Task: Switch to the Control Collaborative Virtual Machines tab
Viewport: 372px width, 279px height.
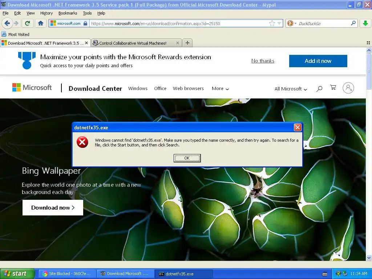Action: [133, 43]
